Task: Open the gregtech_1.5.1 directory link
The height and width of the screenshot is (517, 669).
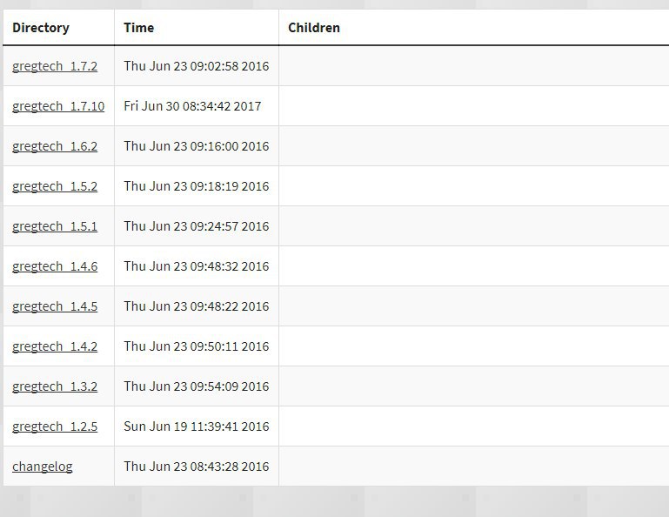Action: 55,226
